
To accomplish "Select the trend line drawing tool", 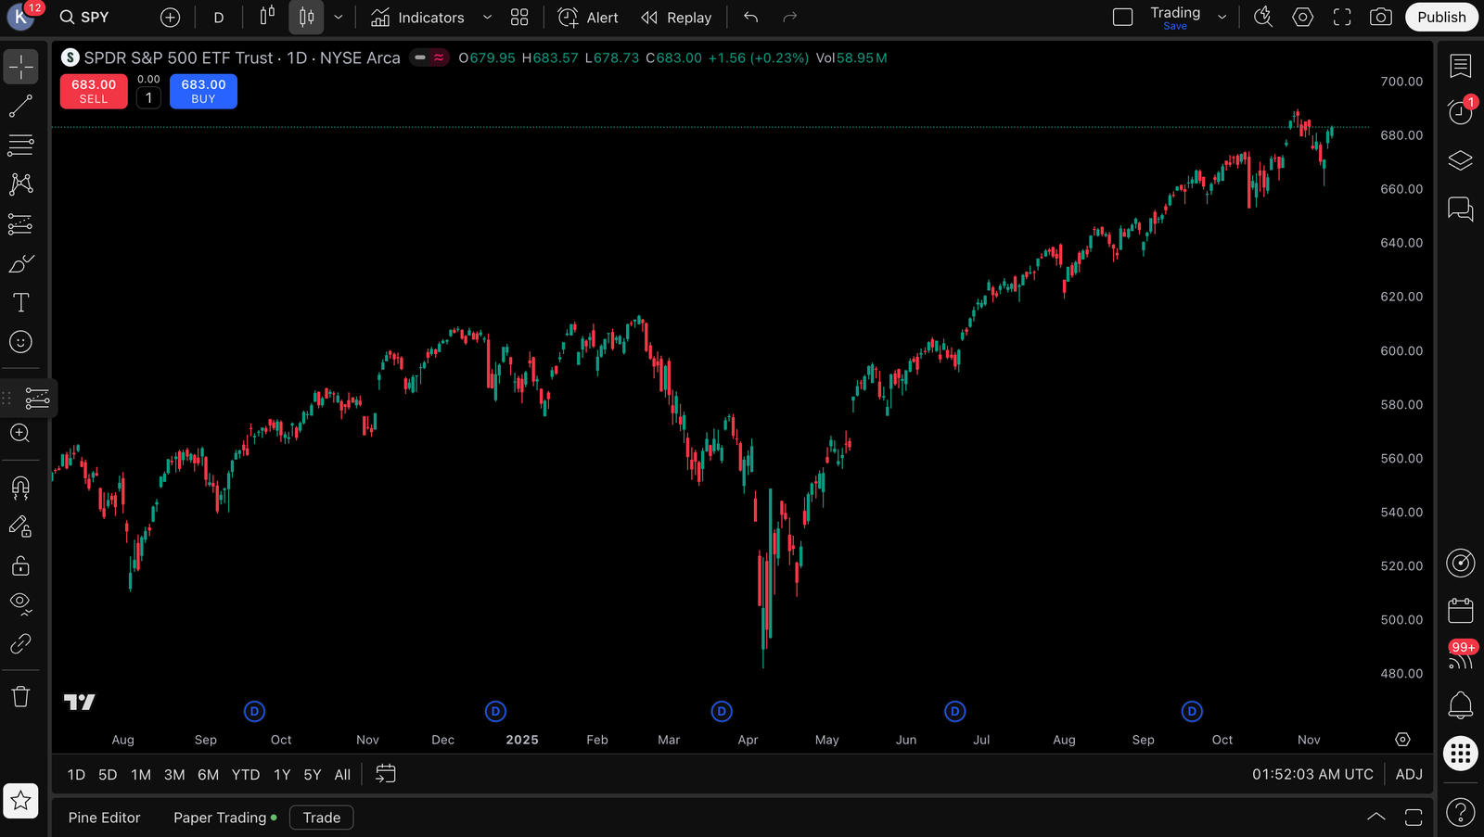I will [20, 107].
